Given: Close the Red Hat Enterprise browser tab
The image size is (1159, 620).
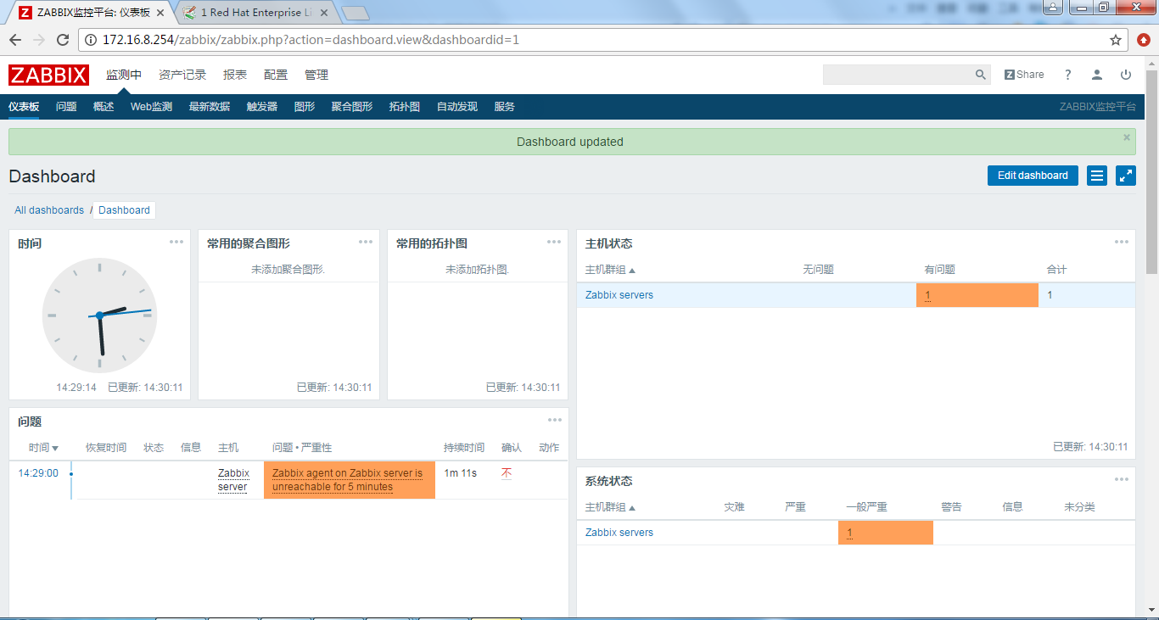Looking at the screenshot, I should 323,13.
